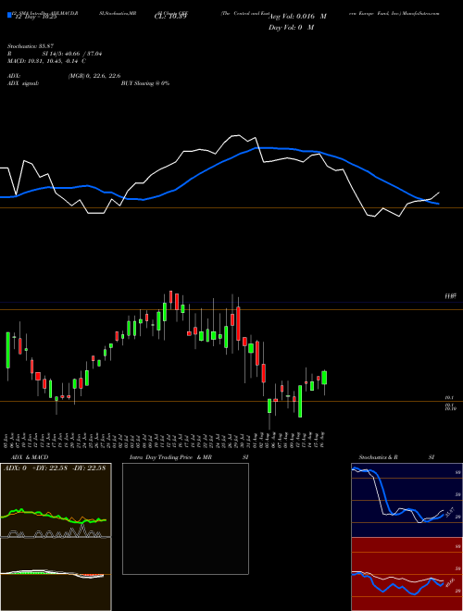Screen dimensions: 463x611
Task: Click the '(MGR) 0, 22.6, 22.6' ADX values
Action: coord(94,76)
